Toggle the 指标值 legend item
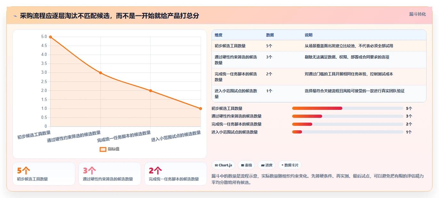This screenshot has height=198, width=439. [x=109, y=149]
